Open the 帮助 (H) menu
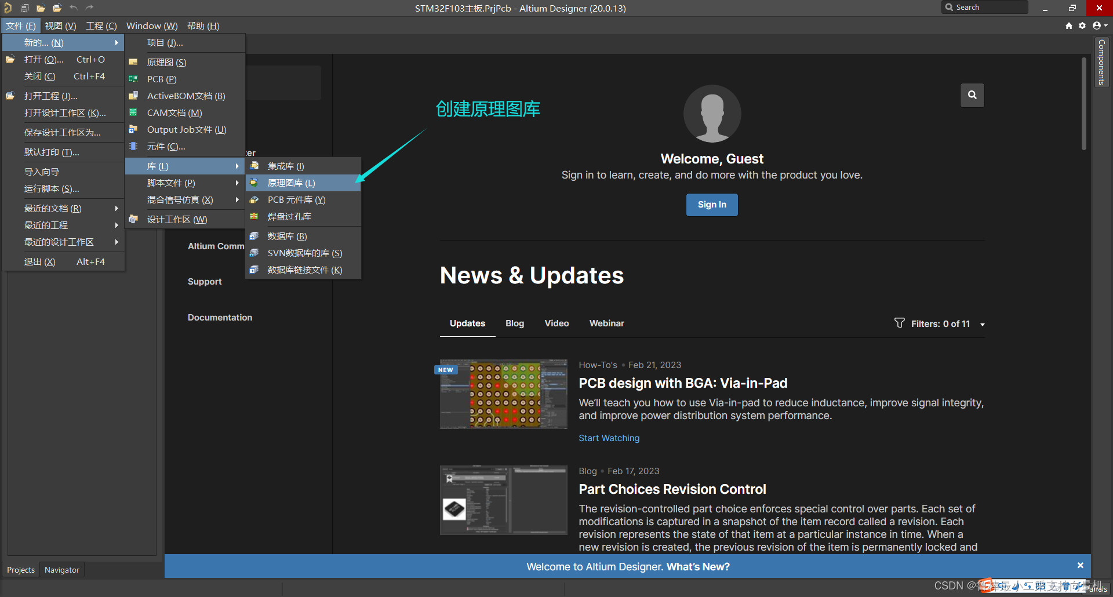This screenshot has width=1113, height=597. point(203,26)
